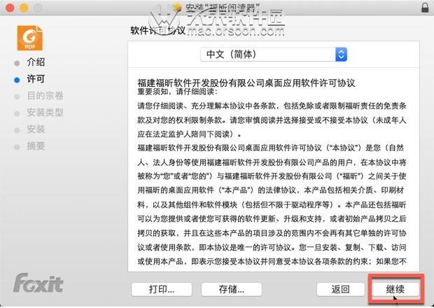This screenshot has width=434, height=308.
Task: Select the 目的宗卷 step in sidebar
Action: [45, 96]
